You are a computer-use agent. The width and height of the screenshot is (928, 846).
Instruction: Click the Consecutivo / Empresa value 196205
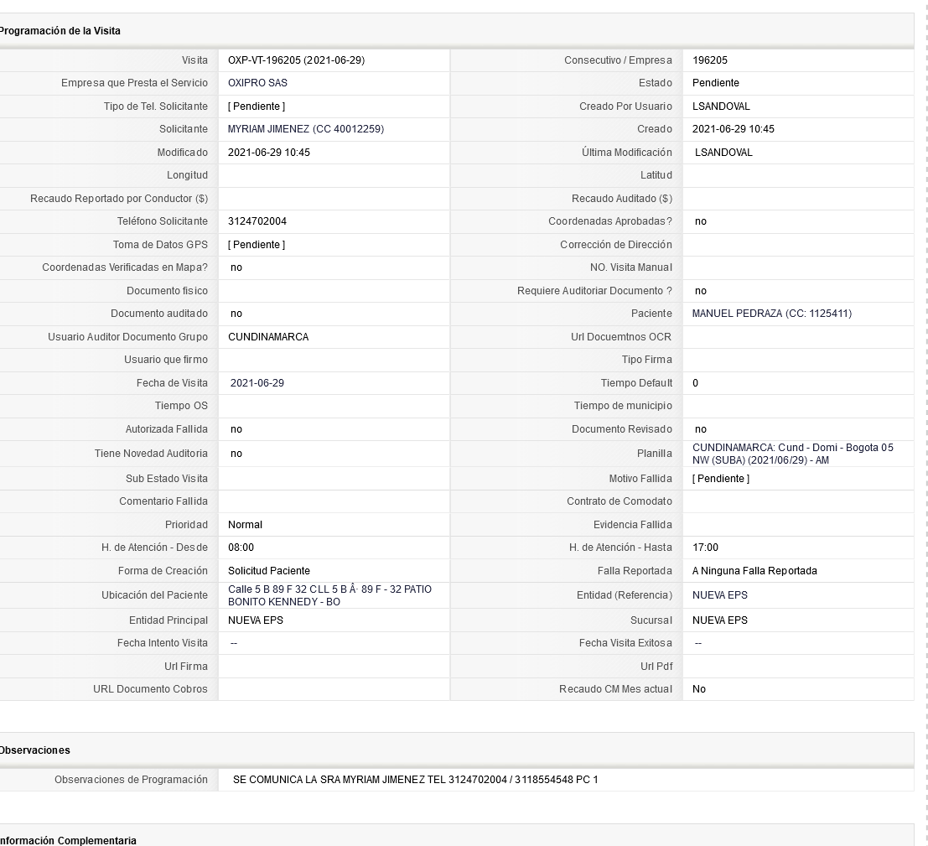709,60
